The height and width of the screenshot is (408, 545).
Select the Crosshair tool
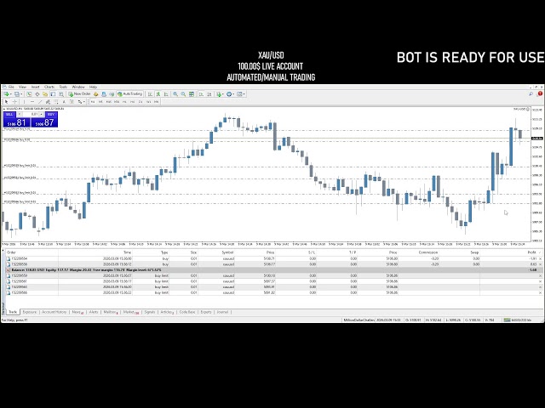pyautogui.click(x=14, y=102)
